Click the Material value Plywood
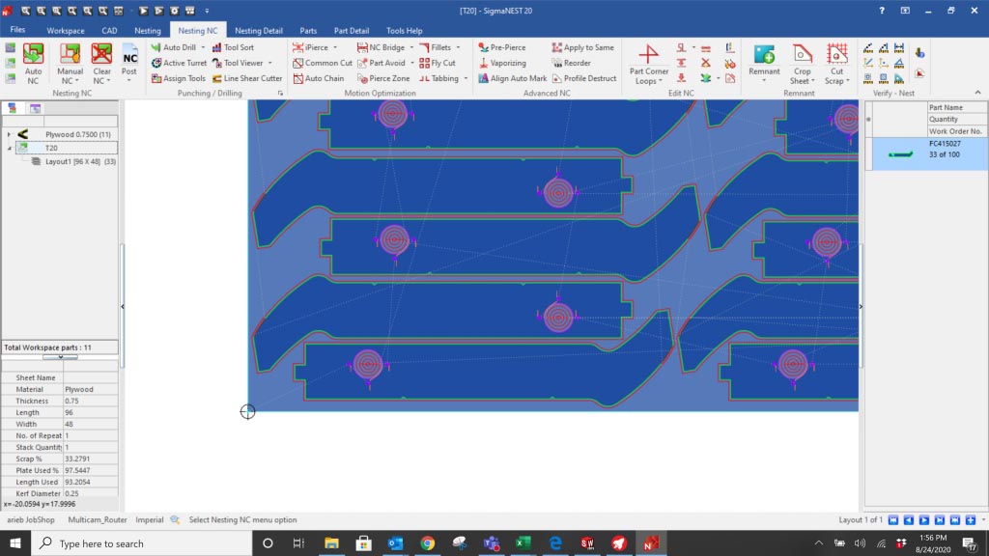The height and width of the screenshot is (556, 989). click(x=90, y=390)
